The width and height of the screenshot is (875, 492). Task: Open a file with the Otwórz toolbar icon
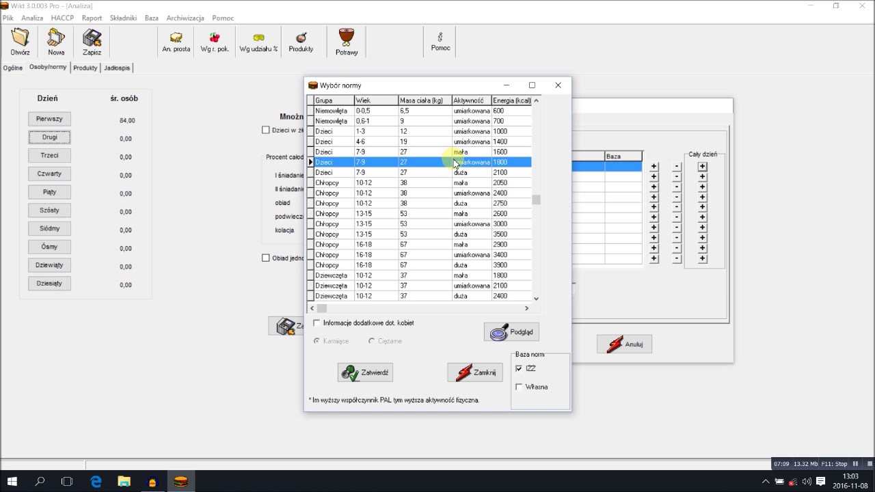point(20,42)
